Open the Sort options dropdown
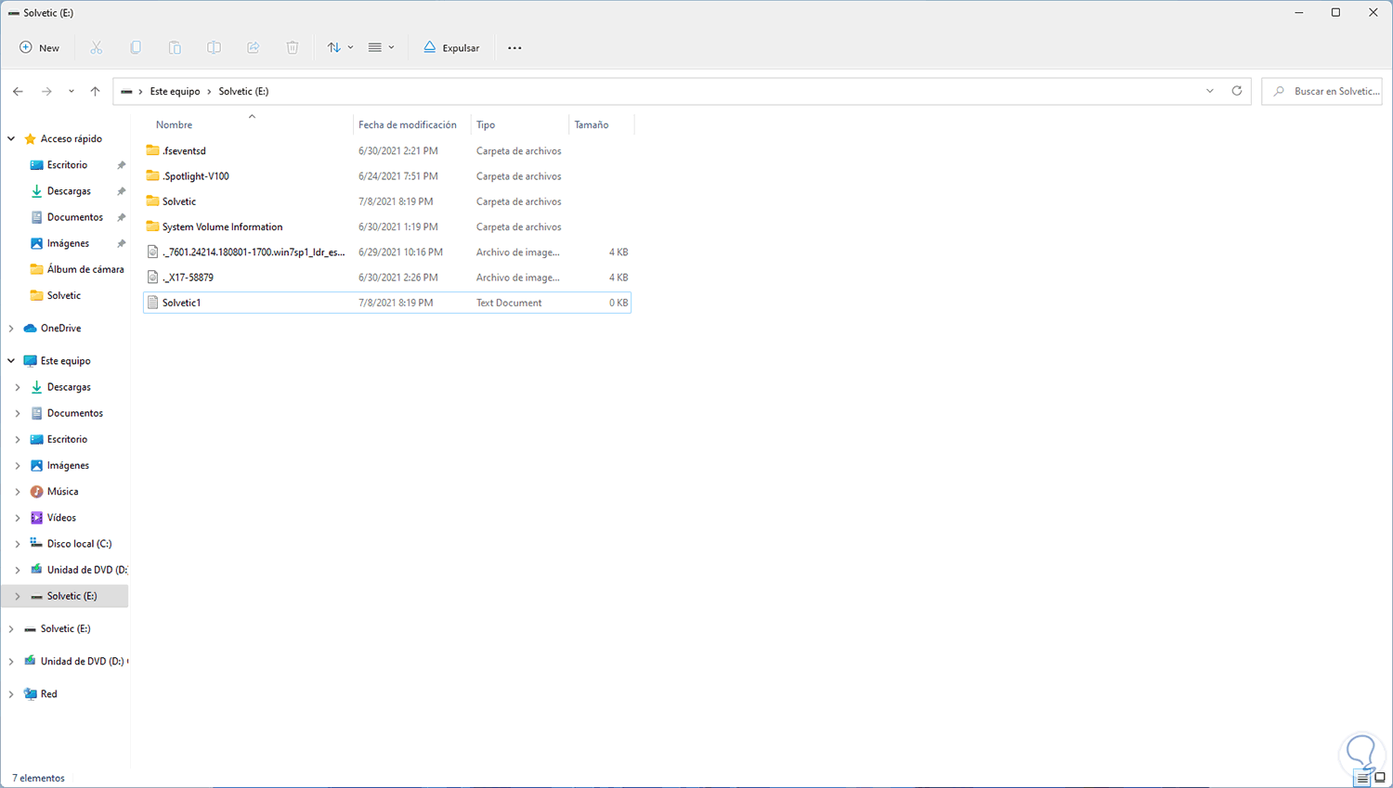Viewport: 1393px width, 788px height. pos(340,47)
